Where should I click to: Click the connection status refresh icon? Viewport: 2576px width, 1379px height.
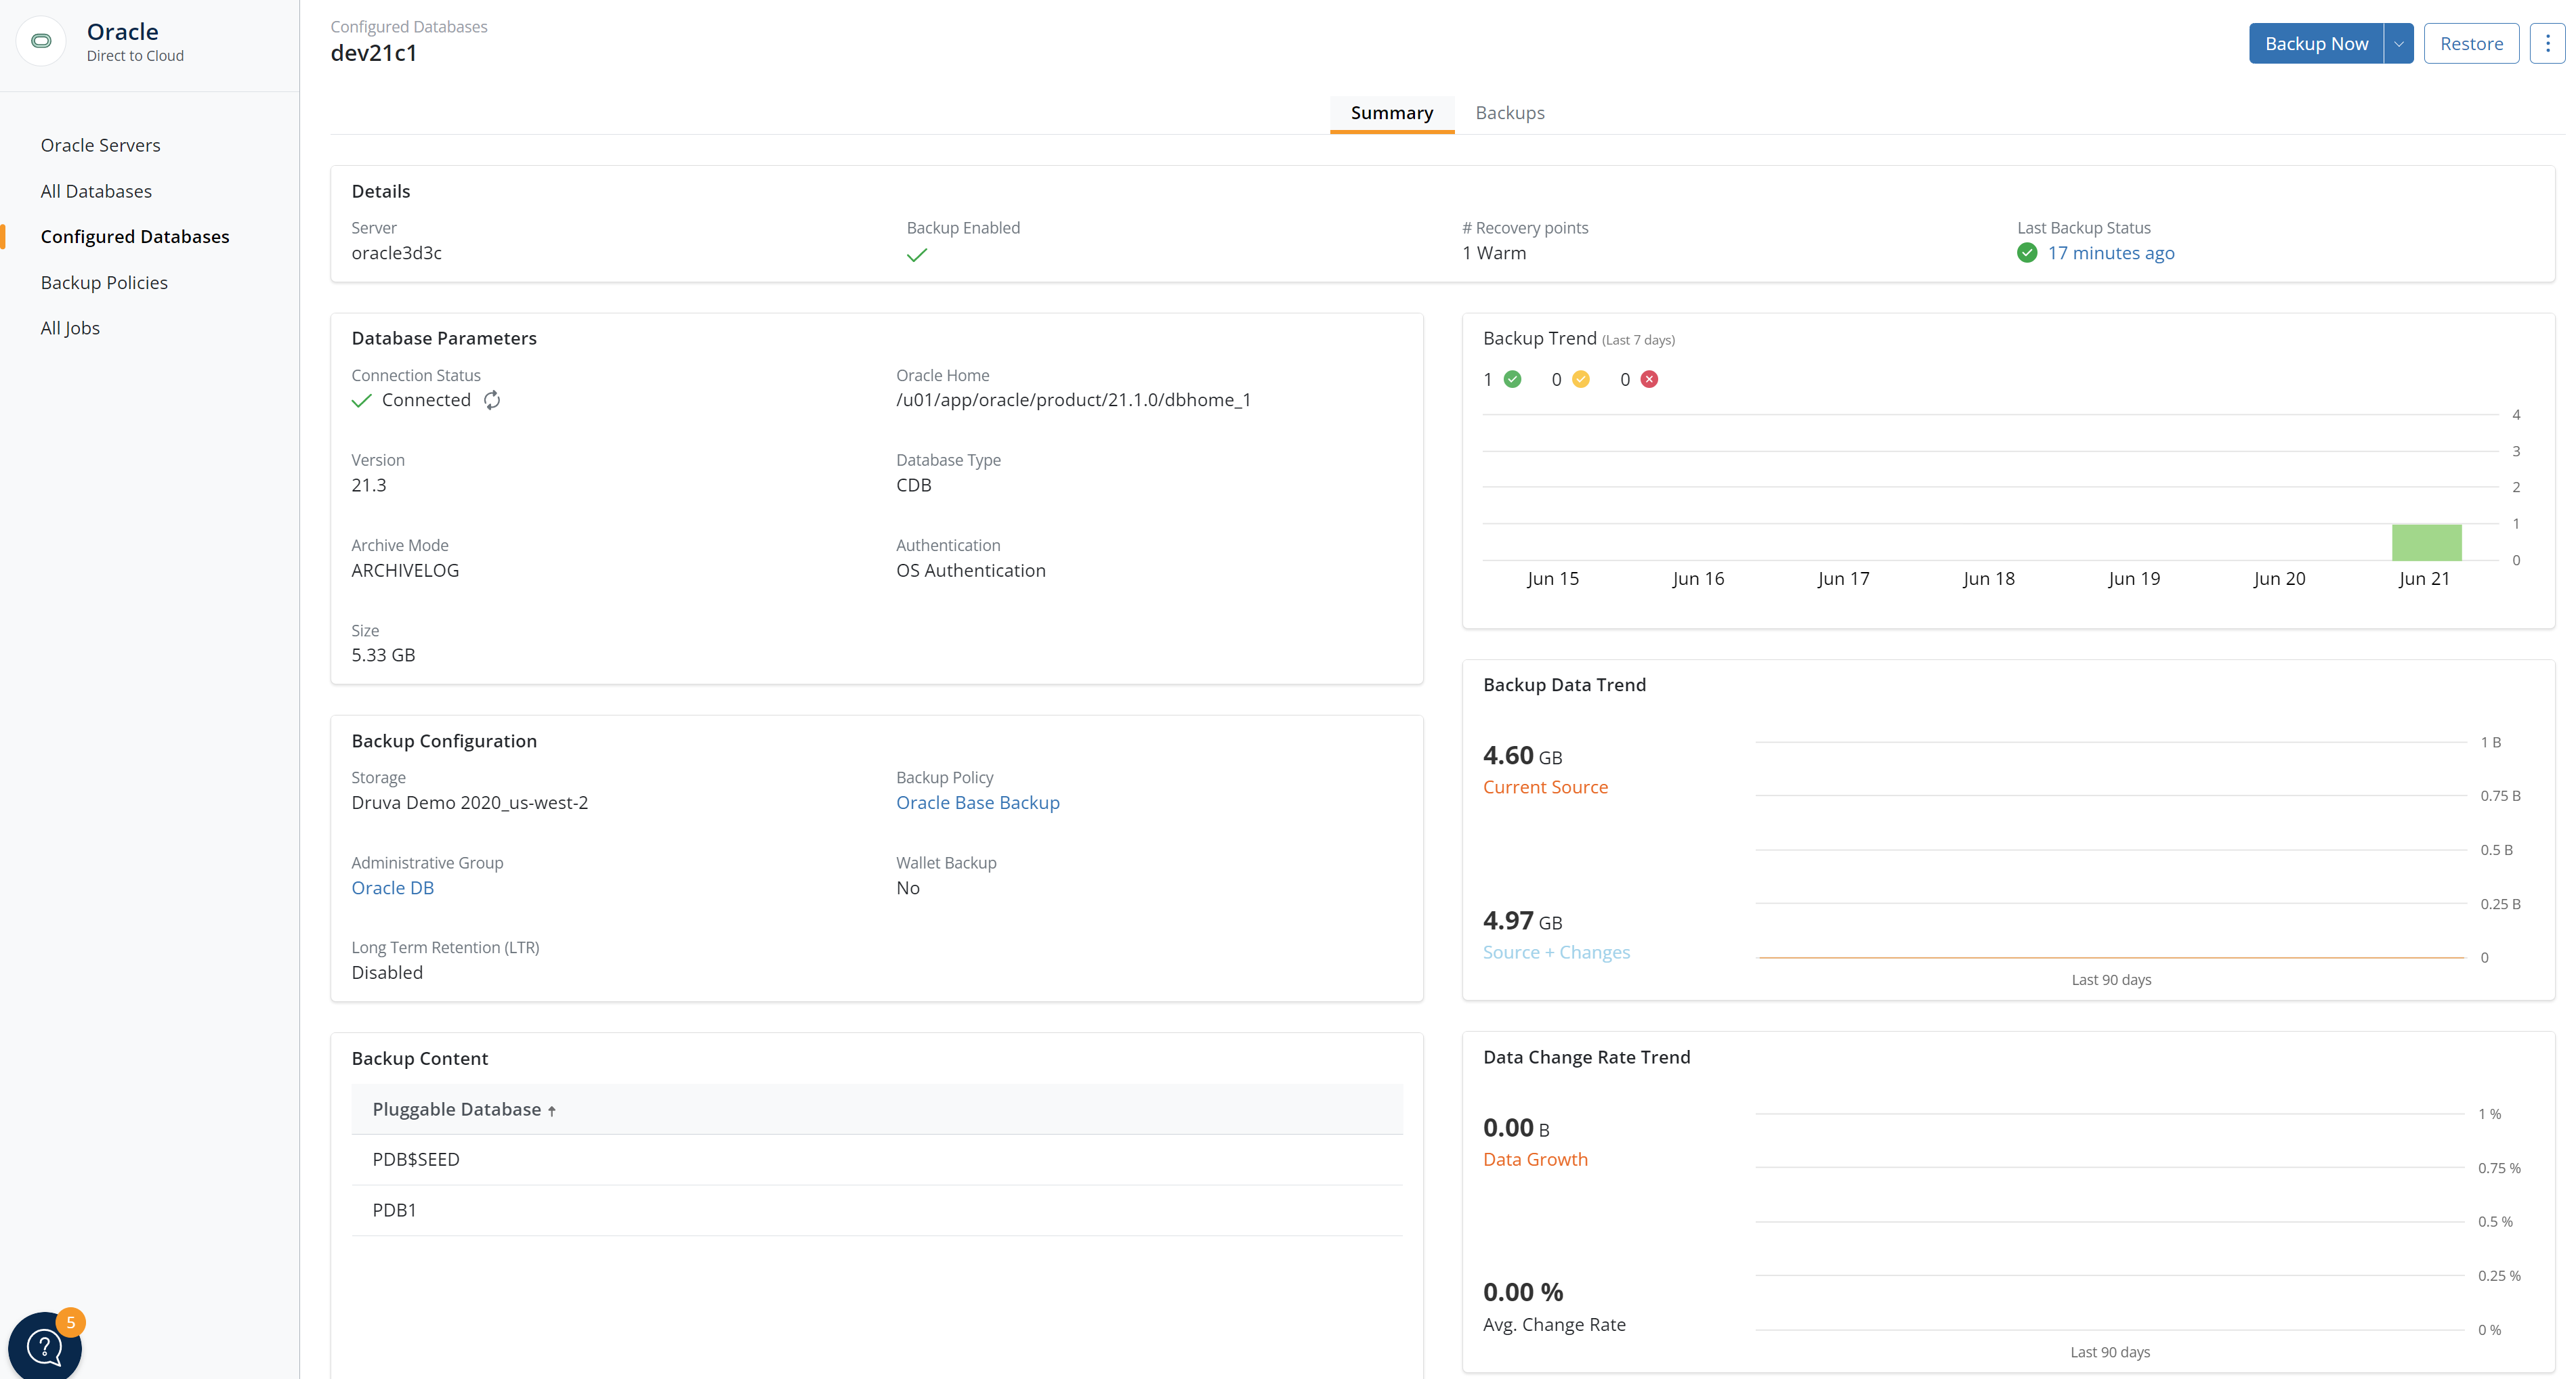[x=492, y=399]
